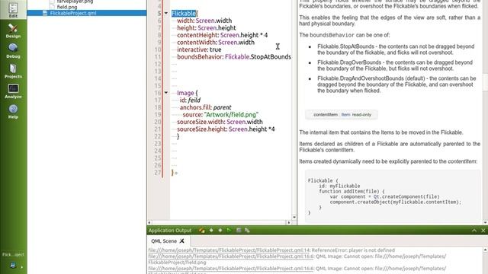Click the Item link beside contentItem

[345, 115]
